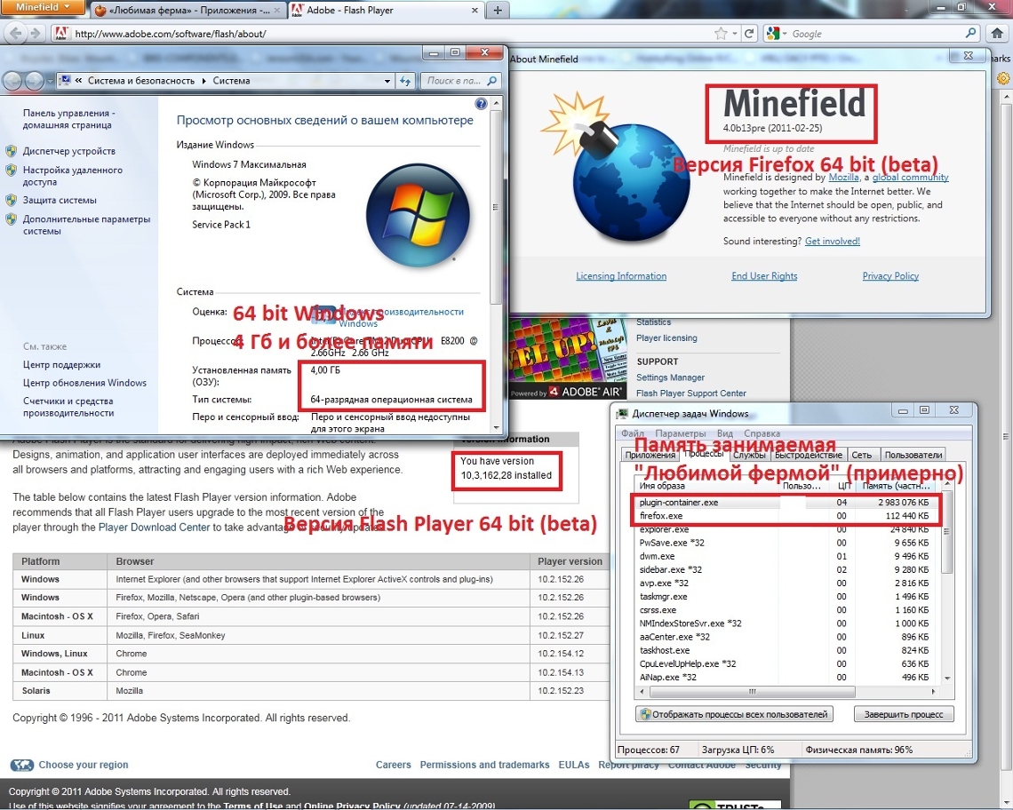Select the plugin-container.exe process row
1013x810 pixels.
coord(680,503)
